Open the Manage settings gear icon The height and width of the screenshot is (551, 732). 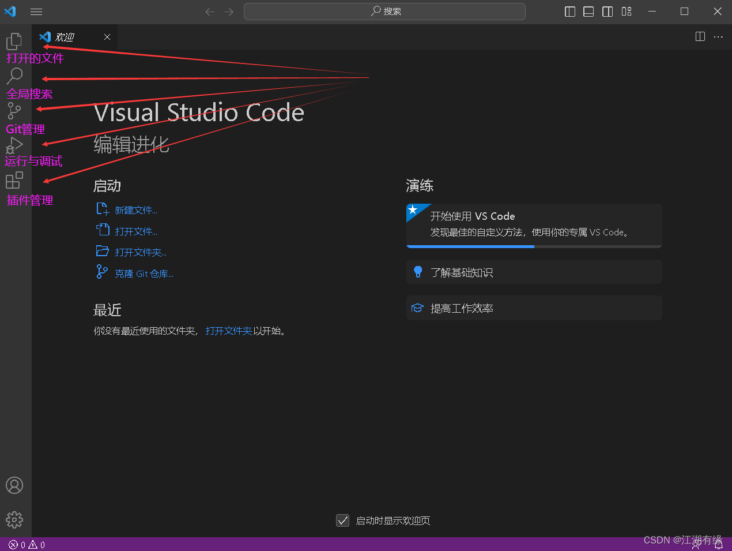14,520
